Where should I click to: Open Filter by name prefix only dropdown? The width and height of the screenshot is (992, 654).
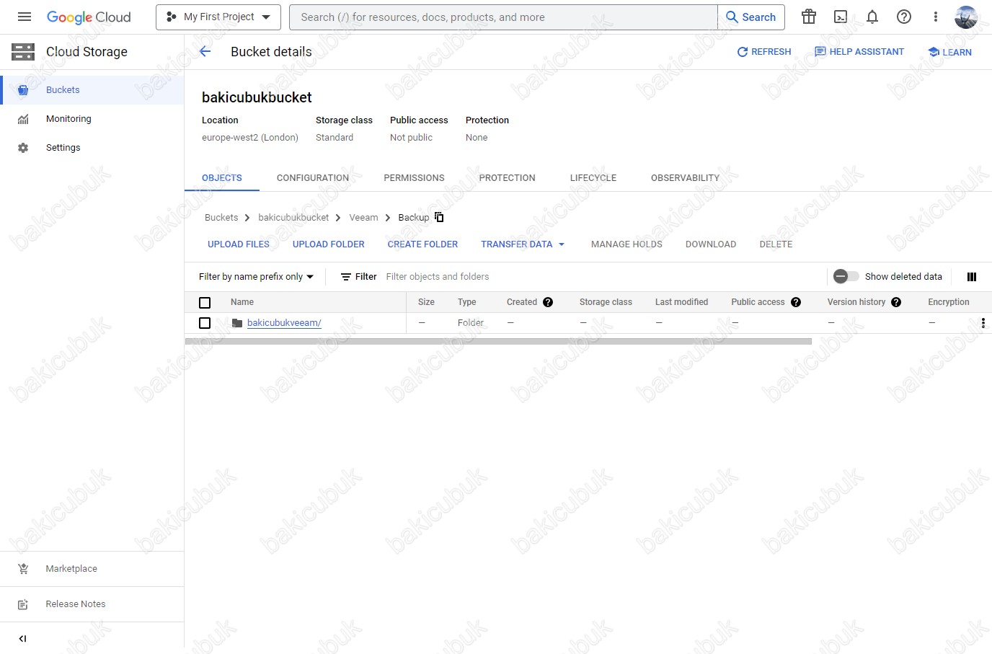[x=257, y=277]
